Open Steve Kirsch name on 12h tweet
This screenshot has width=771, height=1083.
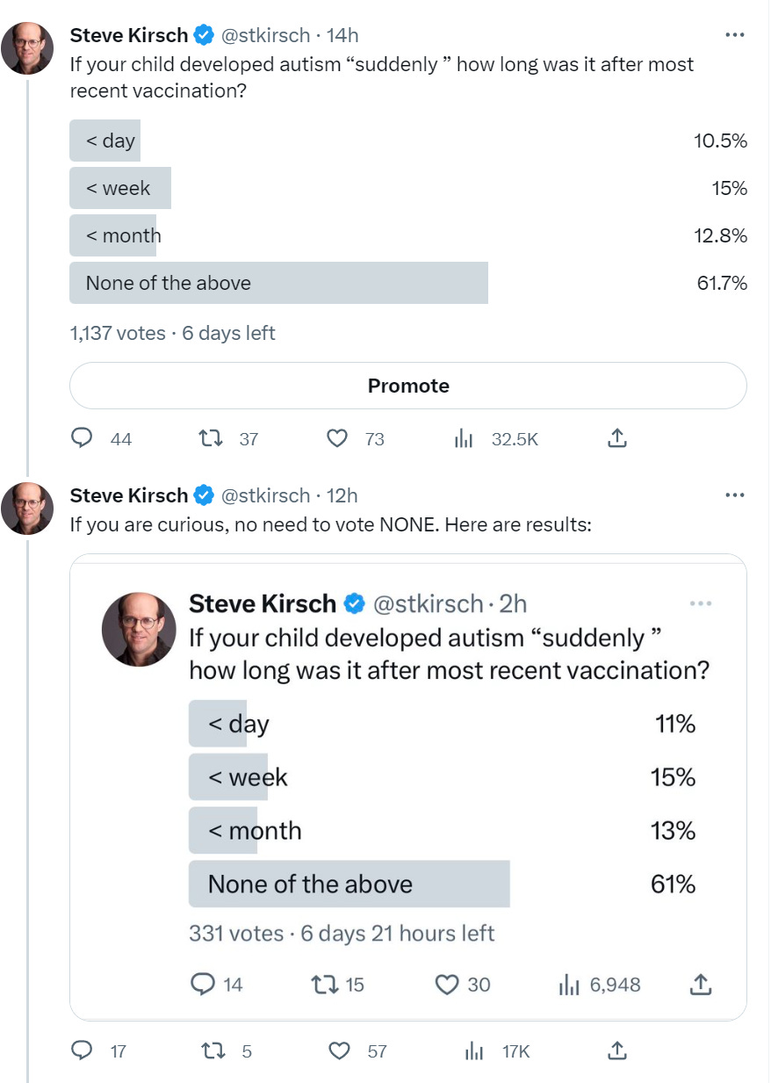point(128,495)
